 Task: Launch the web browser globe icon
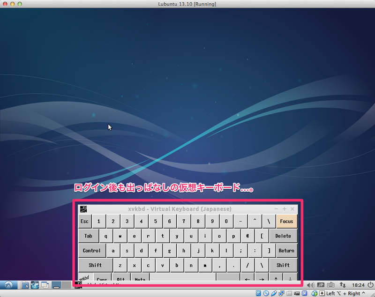(x=35, y=285)
